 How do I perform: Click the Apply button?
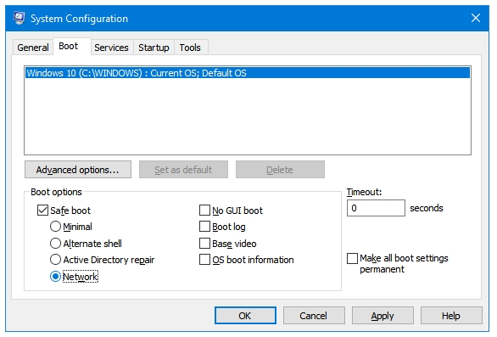point(383,316)
